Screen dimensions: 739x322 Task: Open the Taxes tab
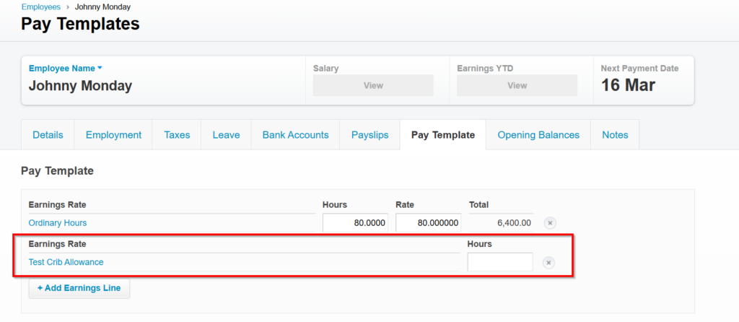(x=177, y=135)
